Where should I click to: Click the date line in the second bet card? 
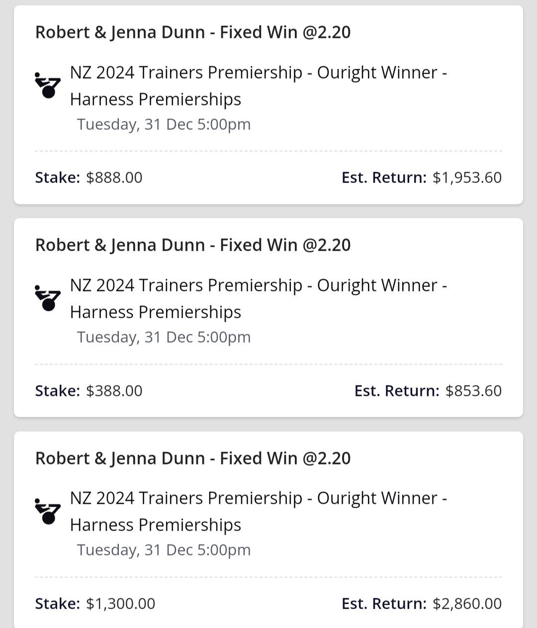click(164, 337)
